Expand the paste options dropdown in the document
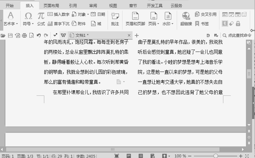The image size is (255, 158). coord(124,82)
